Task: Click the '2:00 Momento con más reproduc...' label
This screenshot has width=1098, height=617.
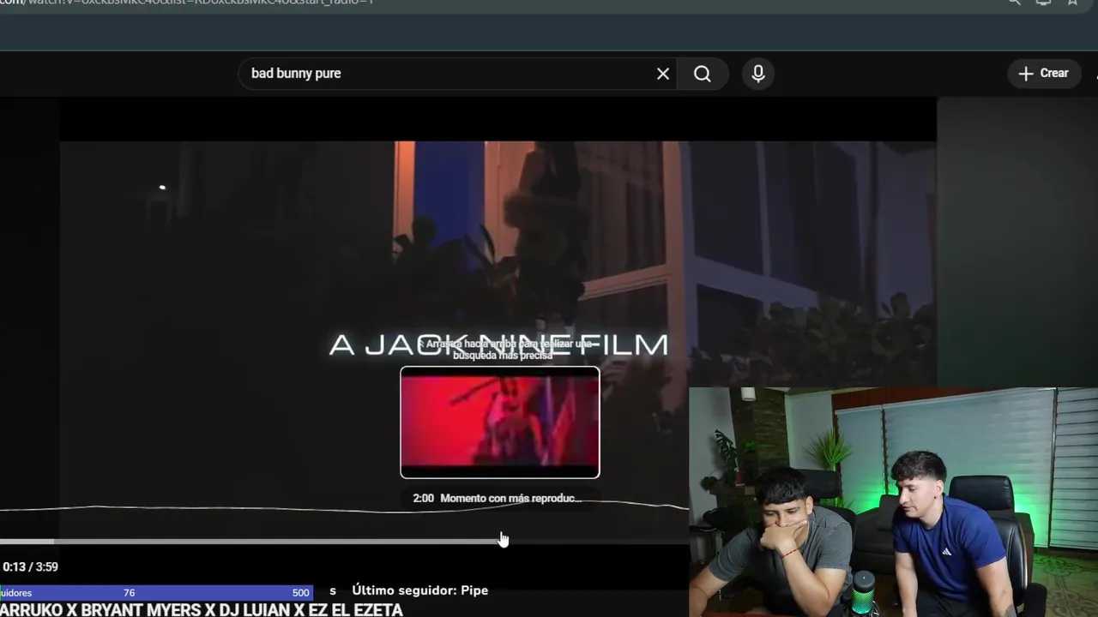Action: tap(498, 498)
